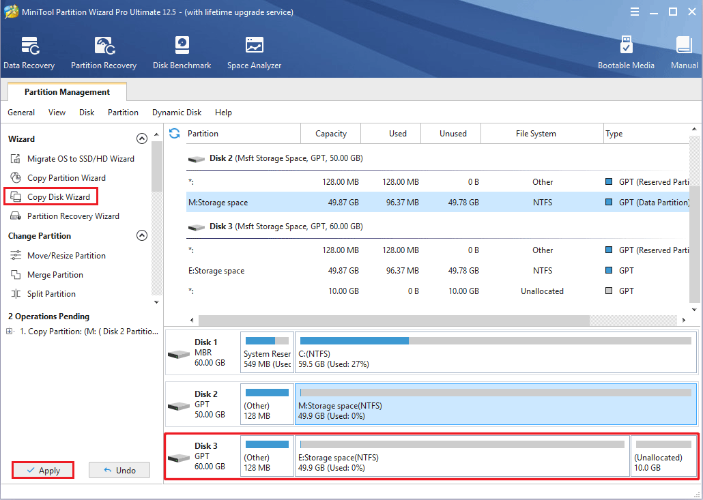Collapse the Wizard panel
The width and height of the screenshot is (703, 500).
tap(142, 138)
